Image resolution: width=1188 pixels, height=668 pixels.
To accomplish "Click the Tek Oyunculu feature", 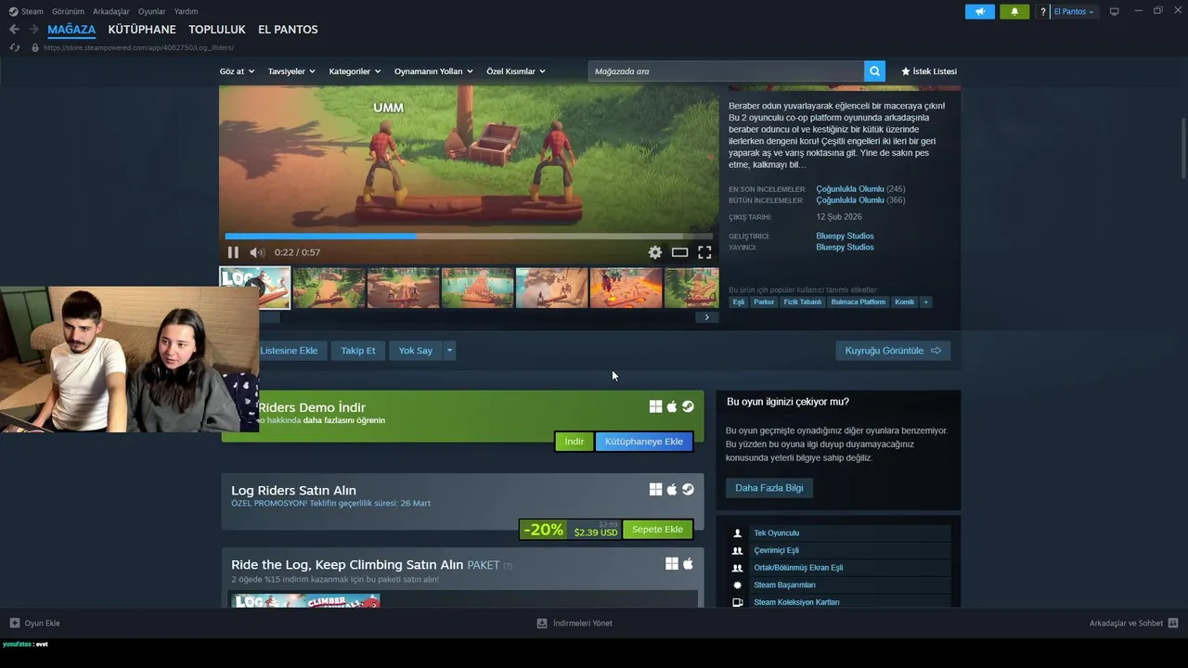I will tap(841, 533).
